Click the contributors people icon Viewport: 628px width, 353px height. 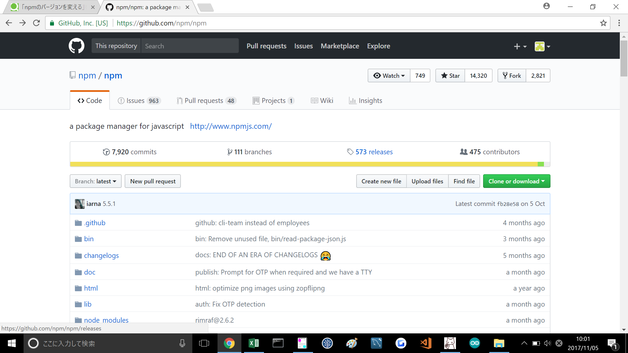[x=463, y=151]
